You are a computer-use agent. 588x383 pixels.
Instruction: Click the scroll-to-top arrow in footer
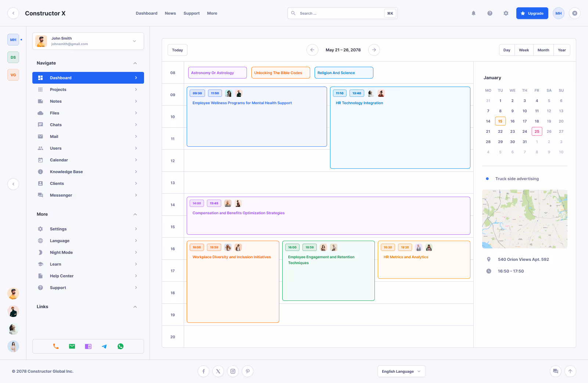(570, 371)
